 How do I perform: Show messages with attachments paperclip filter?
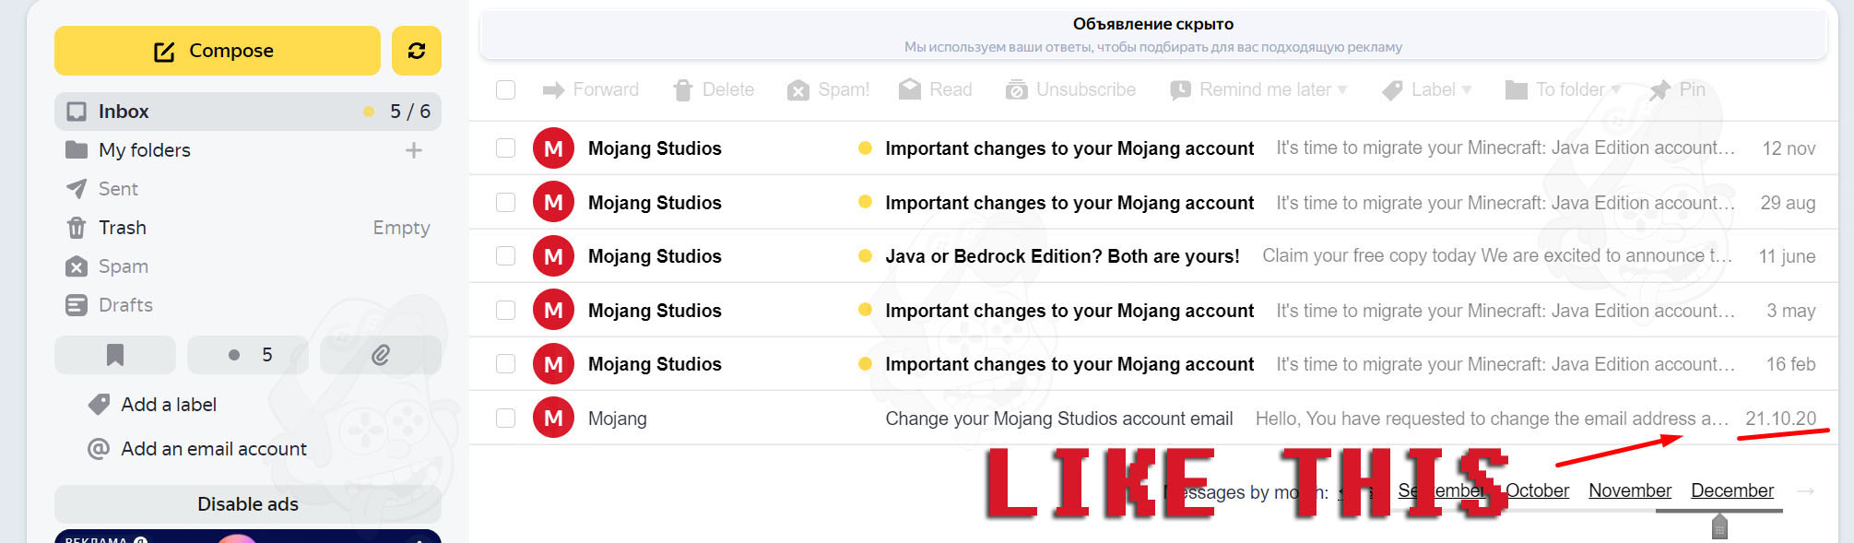pyautogui.click(x=381, y=355)
